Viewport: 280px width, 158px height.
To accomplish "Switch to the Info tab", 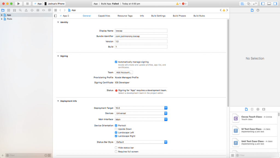I will coord(142,16).
